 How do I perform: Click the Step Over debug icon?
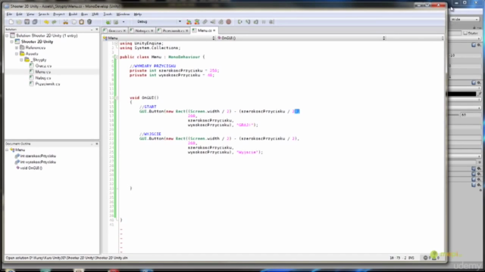coord(240,22)
